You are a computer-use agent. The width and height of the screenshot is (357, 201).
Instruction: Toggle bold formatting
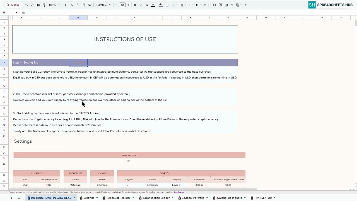click(135, 5)
